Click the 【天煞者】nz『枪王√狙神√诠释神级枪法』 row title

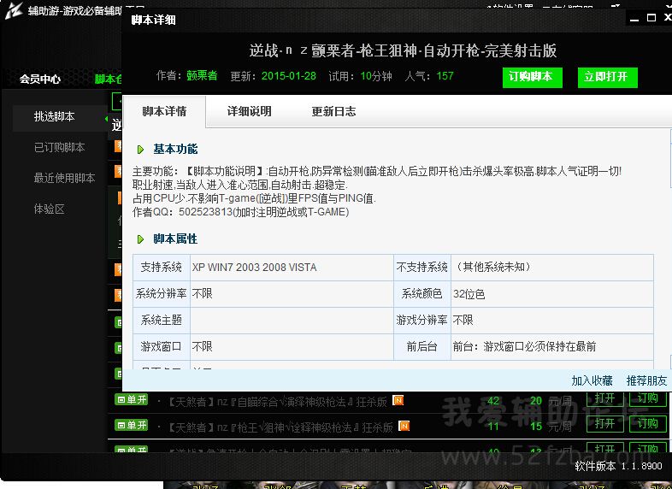279,427
